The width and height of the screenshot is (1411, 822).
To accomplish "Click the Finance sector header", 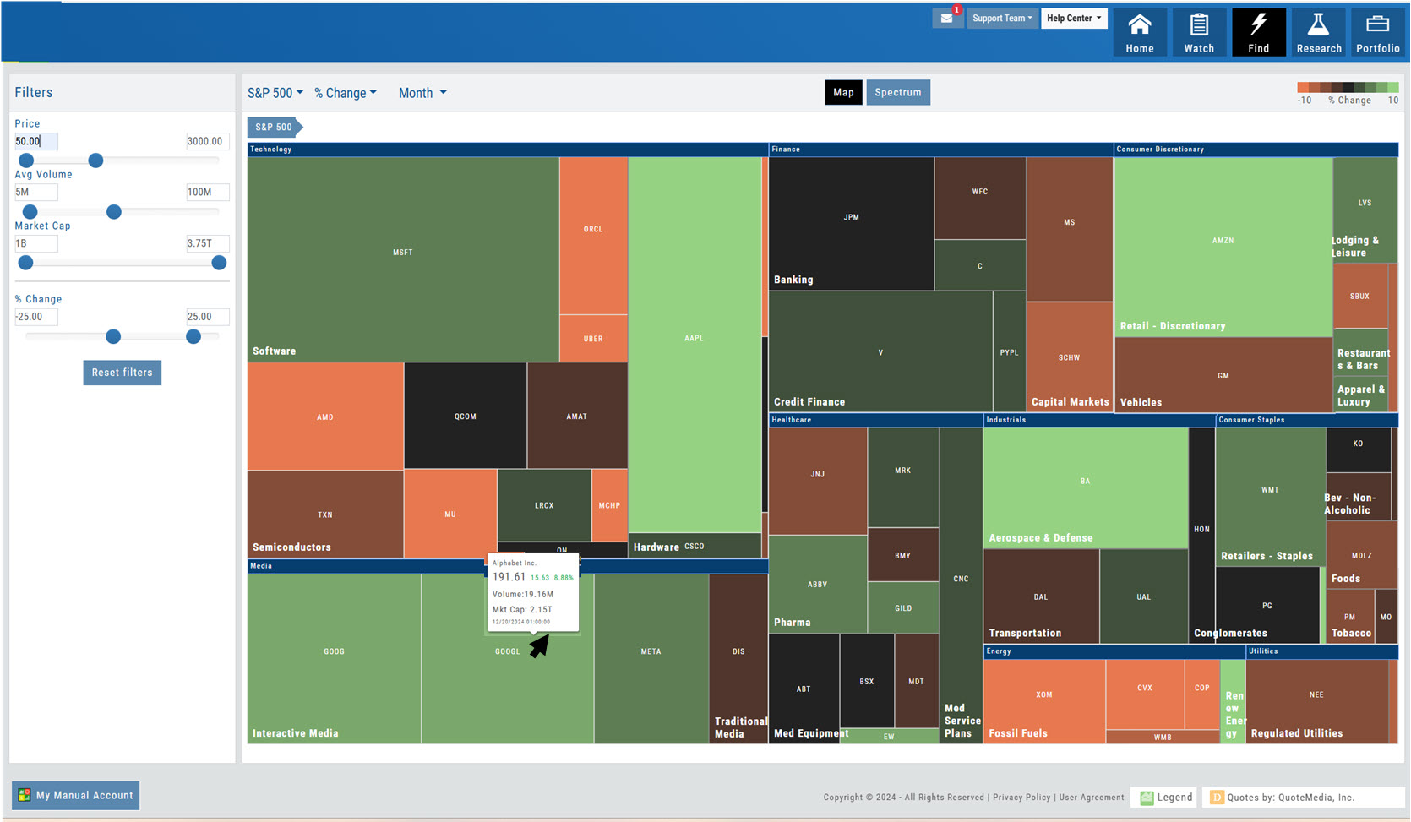I will (x=941, y=150).
